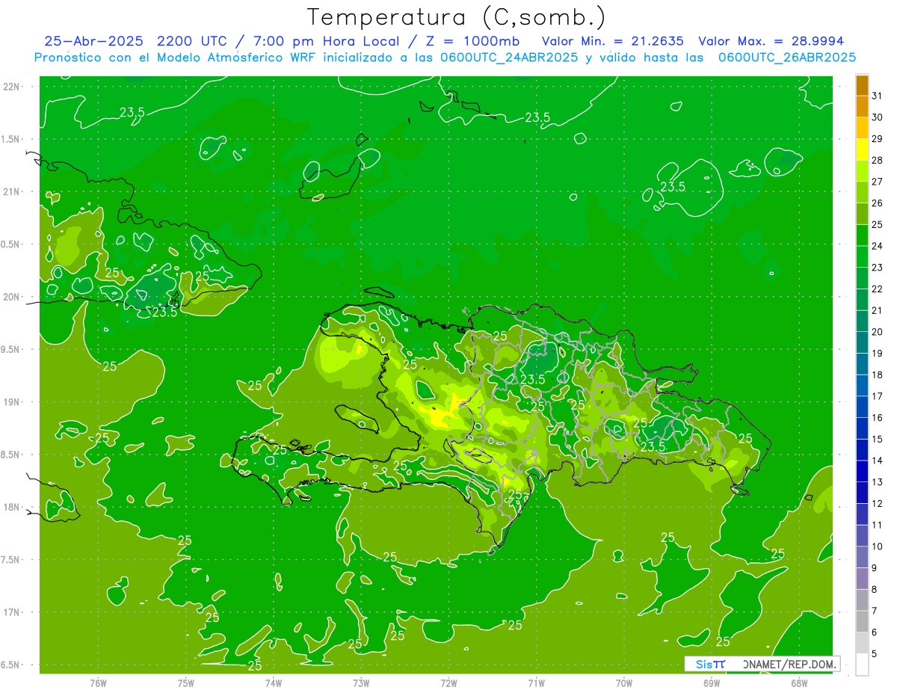Click the '18N' latitude label
Image resolution: width=897 pixels, height=693 pixels.
tap(11, 507)
